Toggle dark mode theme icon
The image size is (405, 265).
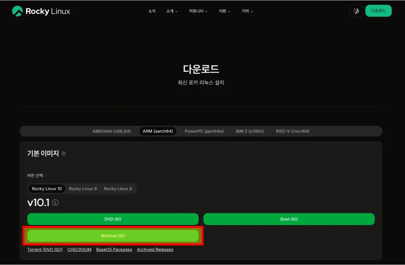pyautogui.click(x=356, y=11)
